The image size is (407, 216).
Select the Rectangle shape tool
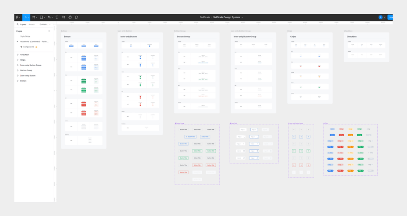click(41, 17)
